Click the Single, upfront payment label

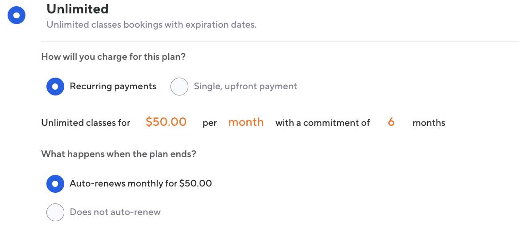245,87
